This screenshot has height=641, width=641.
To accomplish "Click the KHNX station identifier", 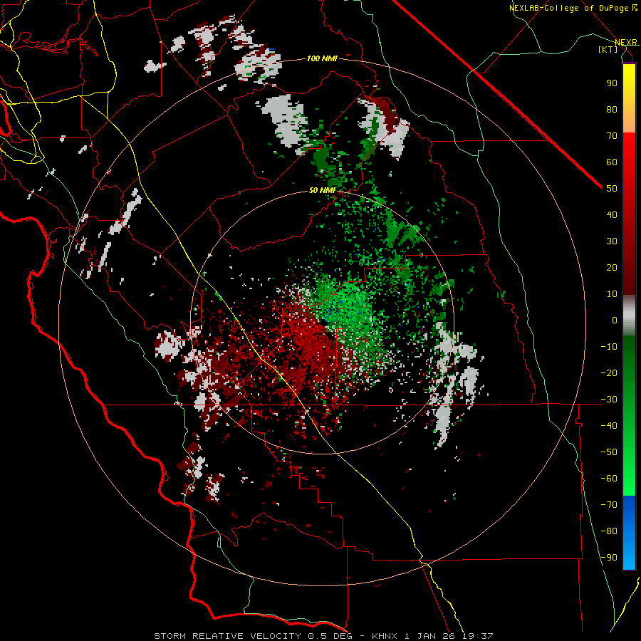I will click(x=385, y=636).
